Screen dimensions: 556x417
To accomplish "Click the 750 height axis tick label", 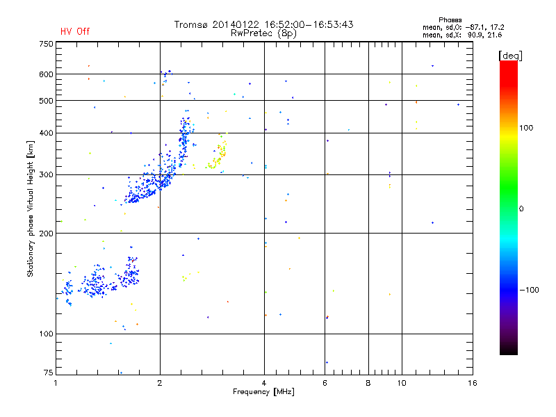I will [46, 44].
